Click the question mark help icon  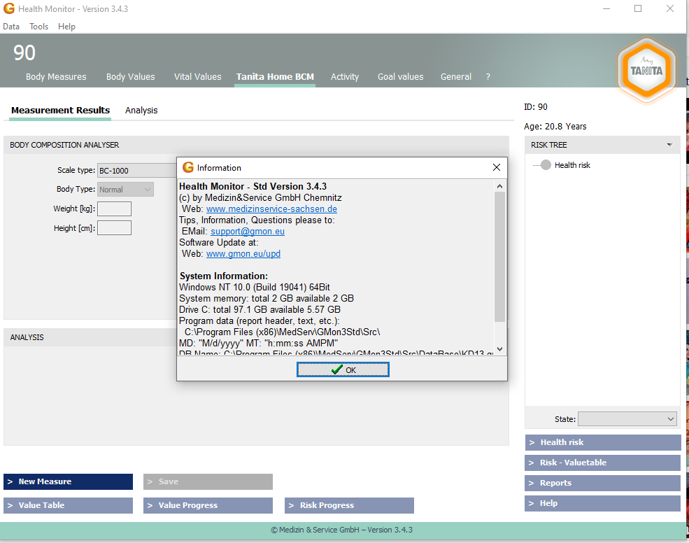488,77
